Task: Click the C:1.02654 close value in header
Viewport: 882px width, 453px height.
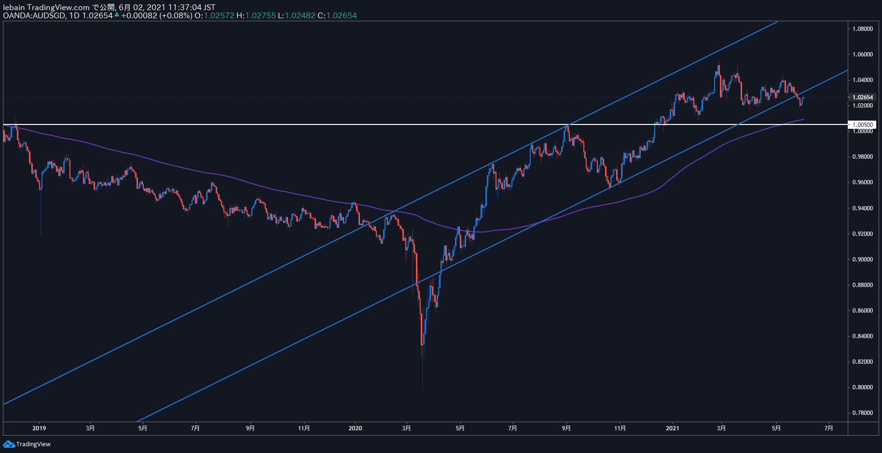Action: [337, 15]
